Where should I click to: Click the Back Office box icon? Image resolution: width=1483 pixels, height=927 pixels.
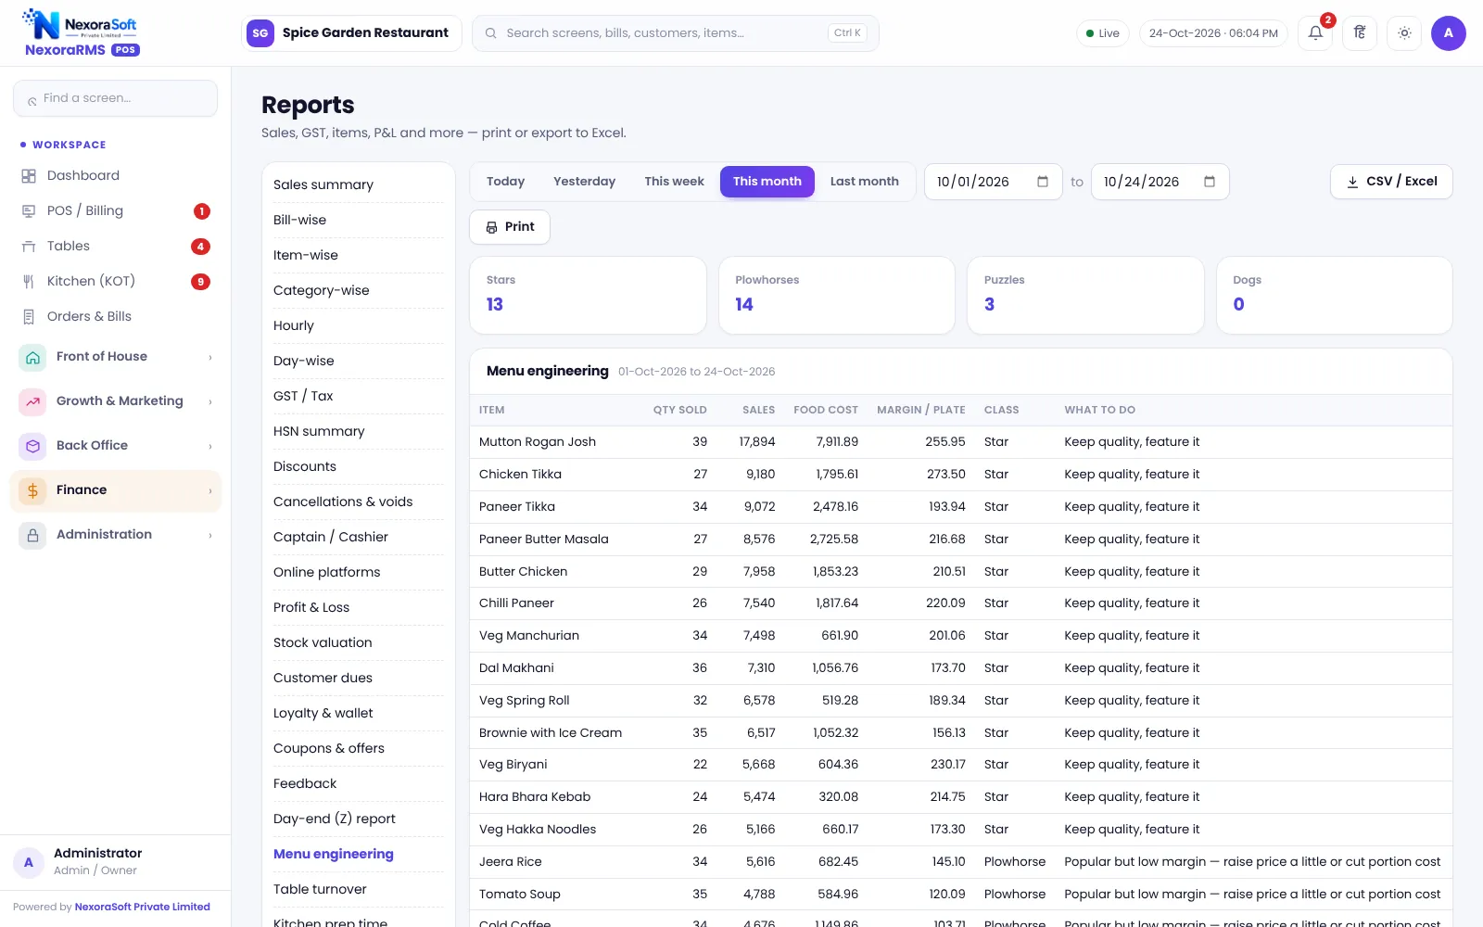(x=33, y=446)
